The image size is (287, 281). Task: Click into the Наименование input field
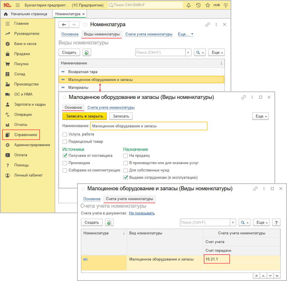[149, 126]
